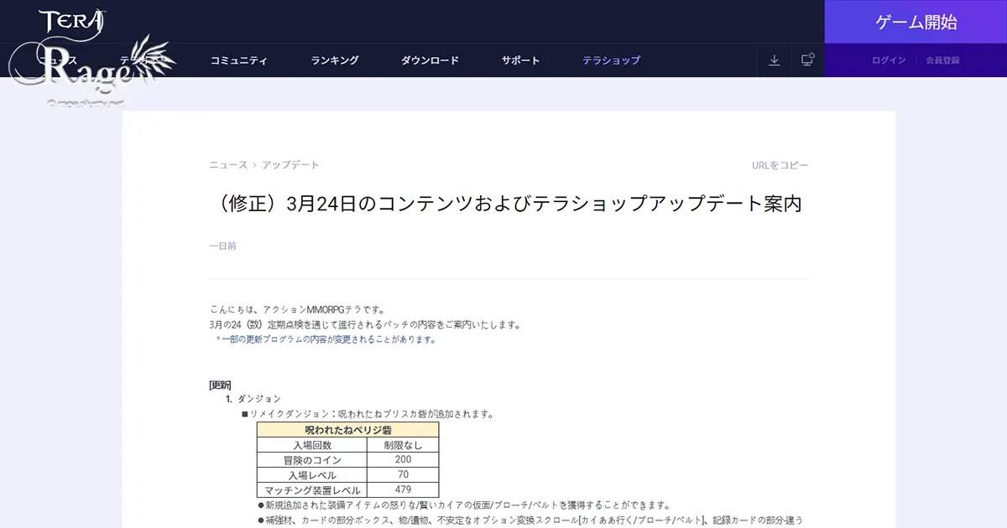The height and width of the screenshot is (528, 1007).
Task: Click the 会員登録 link
Action: coord(944,60)
